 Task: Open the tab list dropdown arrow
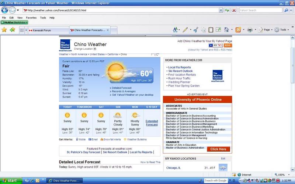click(26, 30)
